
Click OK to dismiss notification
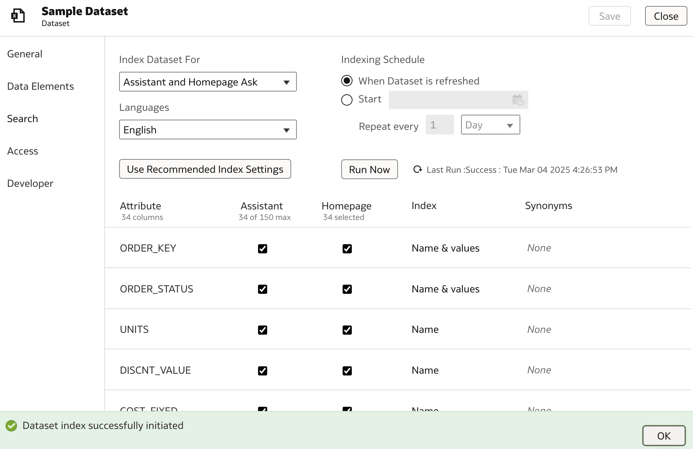664,436
